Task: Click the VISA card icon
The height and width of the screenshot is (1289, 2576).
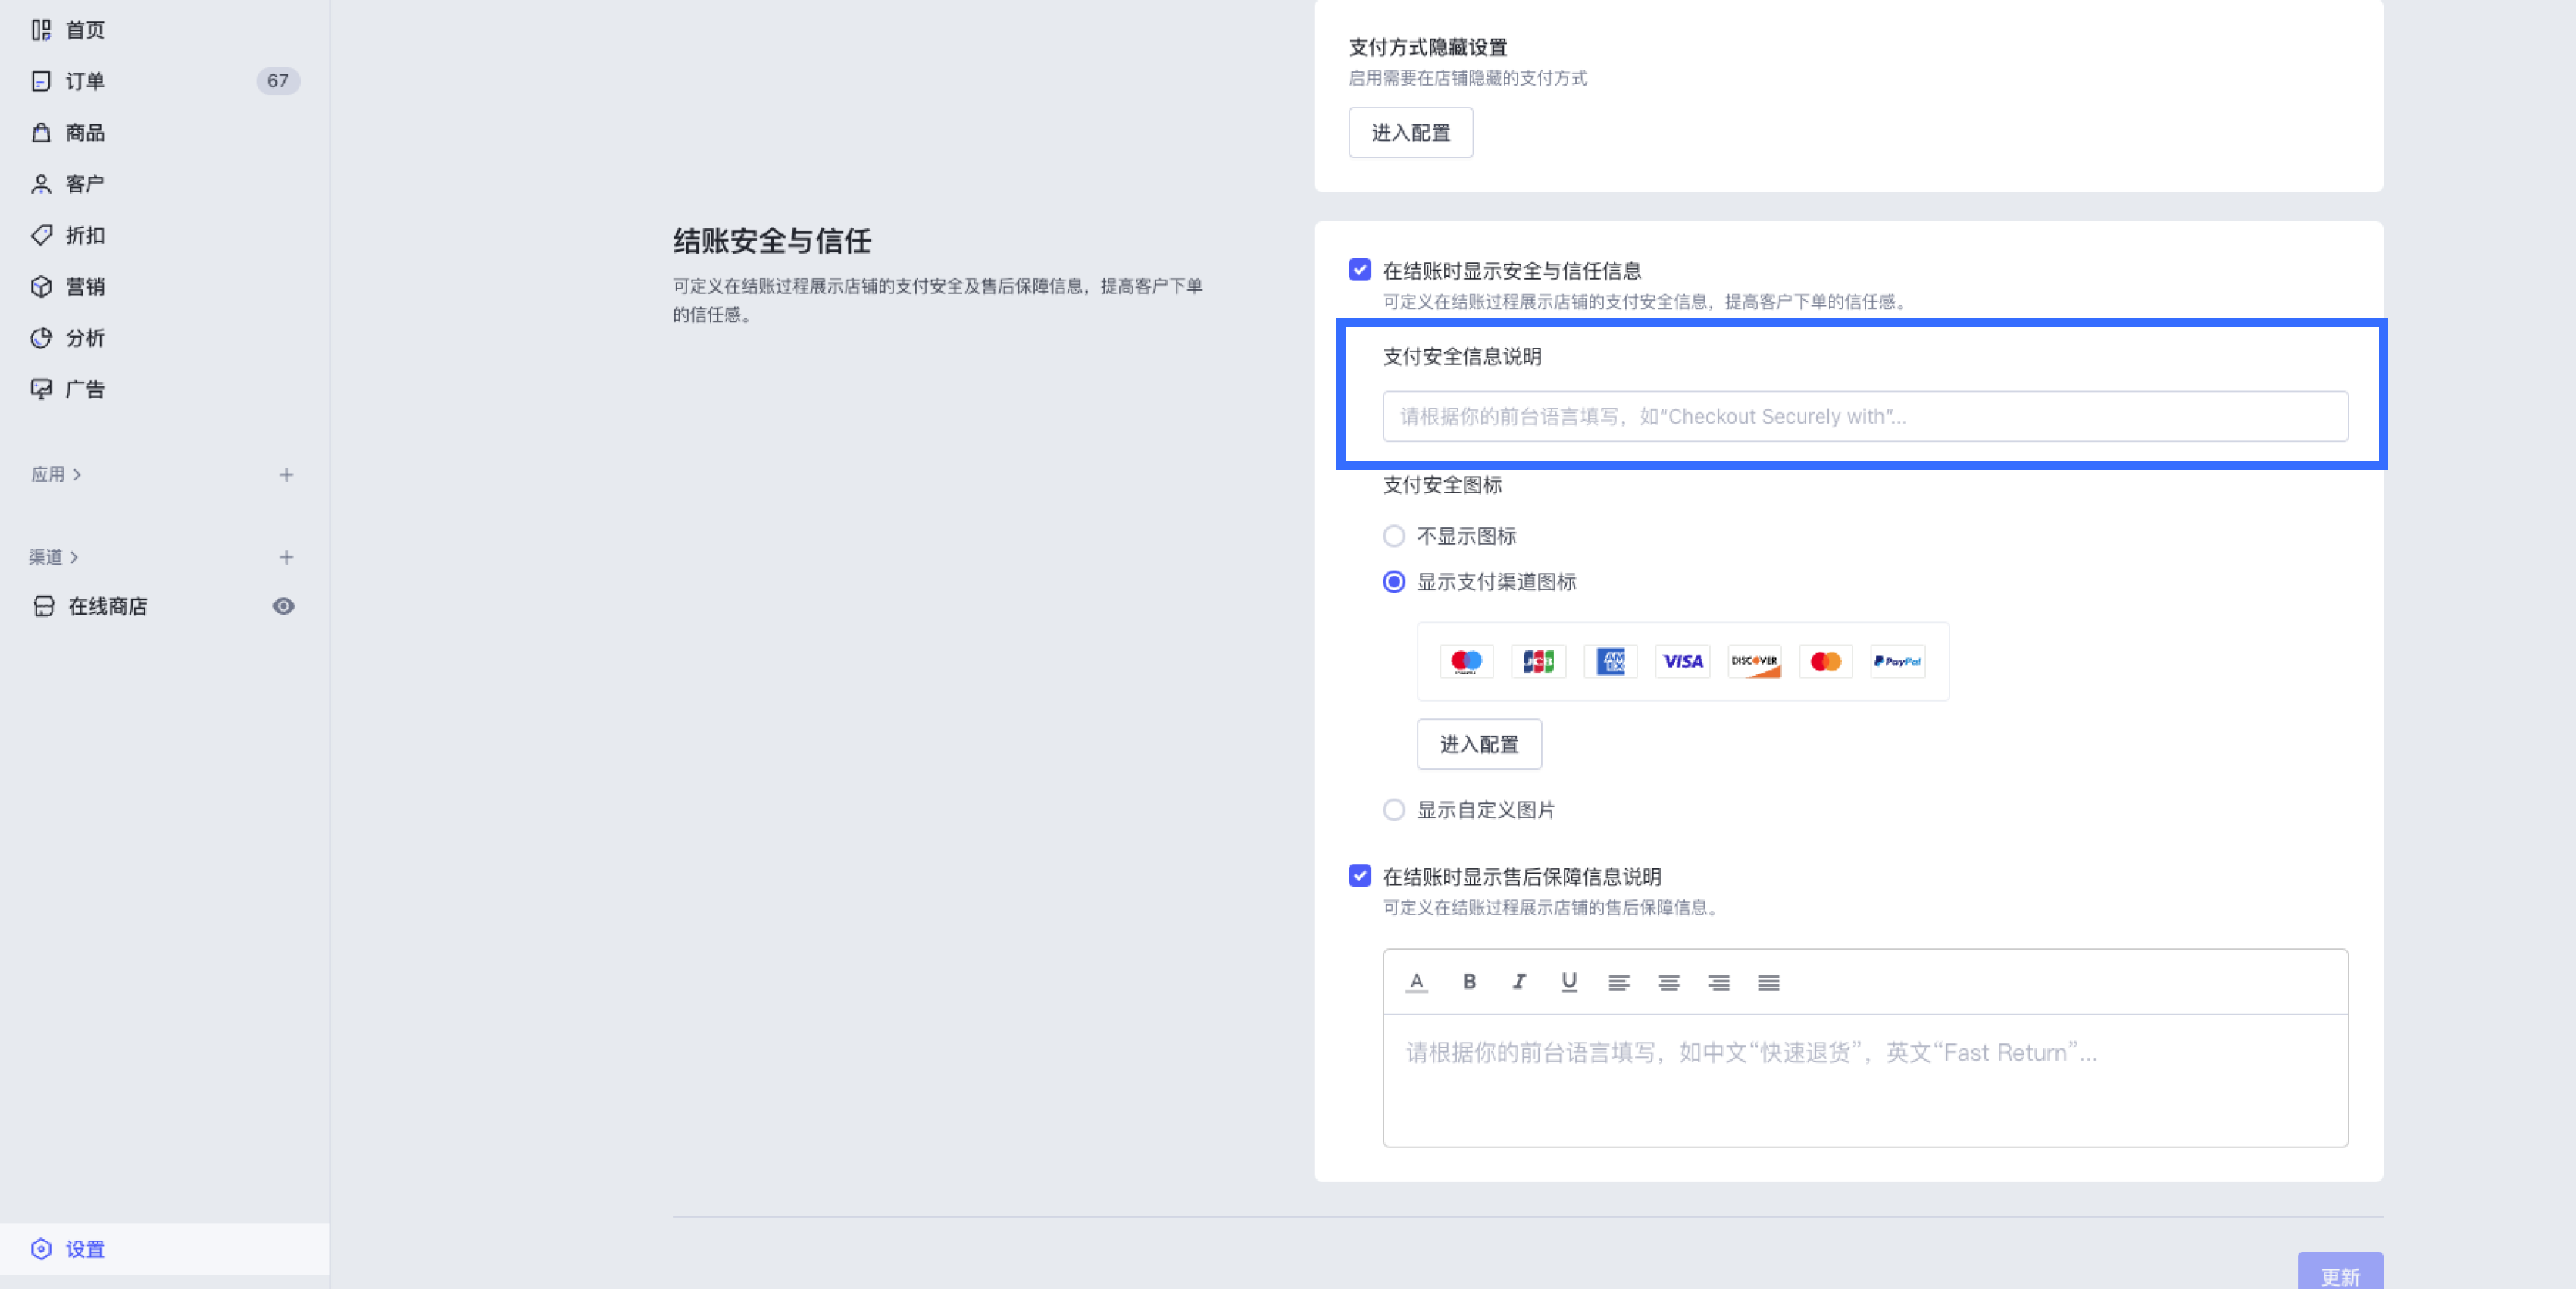Action: pos(1682,661)
